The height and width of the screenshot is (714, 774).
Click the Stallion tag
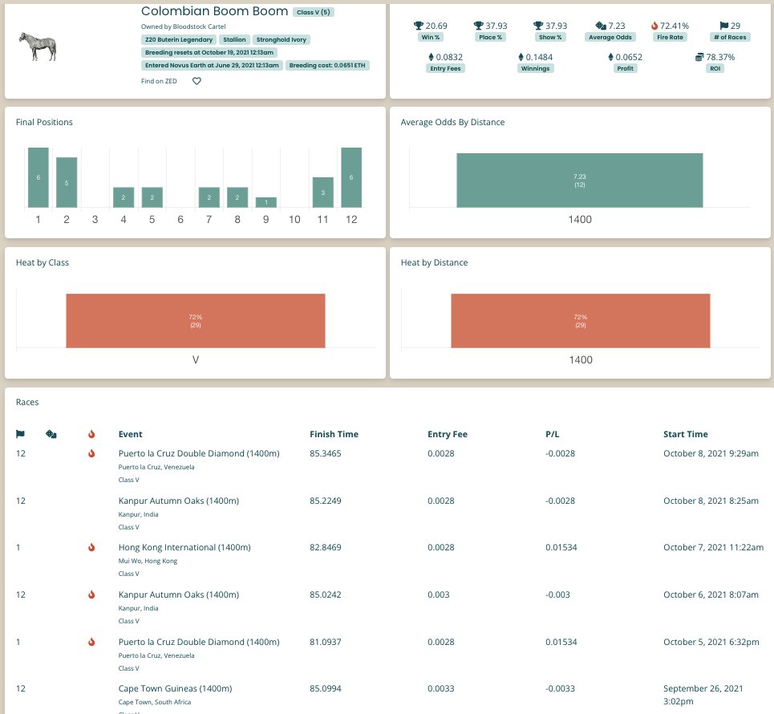pos(234,39)
